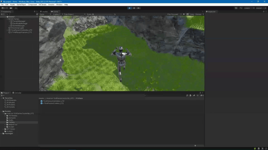Viewport: 268px width, 150px height.
Task: Switch to the Console tab
Action: point(17,93)
